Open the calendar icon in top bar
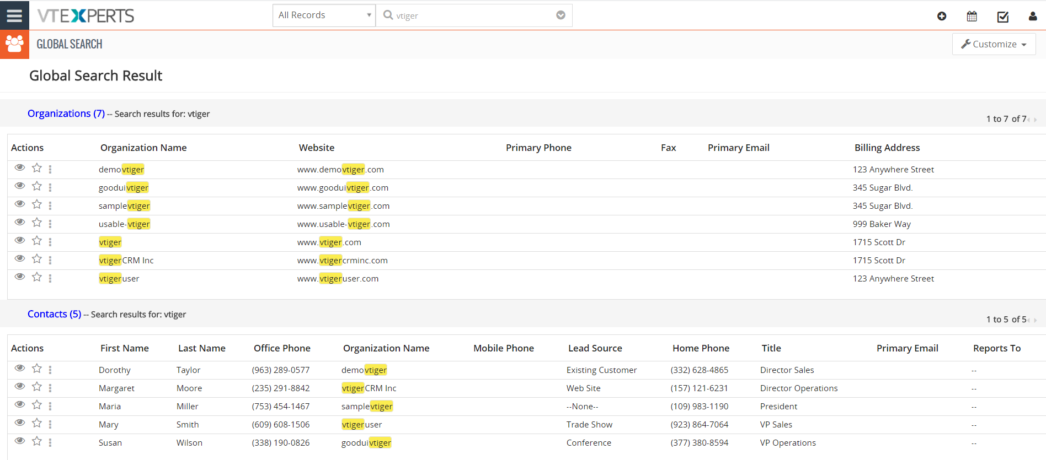The width and height of the screenshot is (1046, 460). point(972,16)
